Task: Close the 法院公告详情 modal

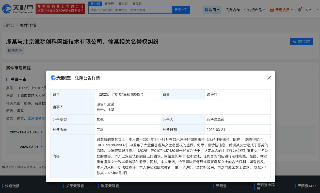Action: point(269,78)
